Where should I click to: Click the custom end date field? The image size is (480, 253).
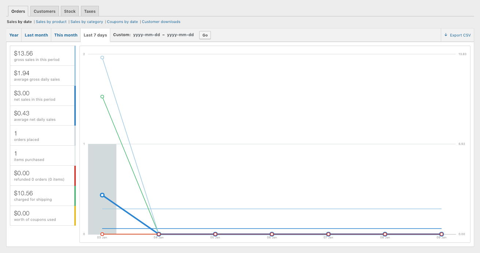click(181, 35)
